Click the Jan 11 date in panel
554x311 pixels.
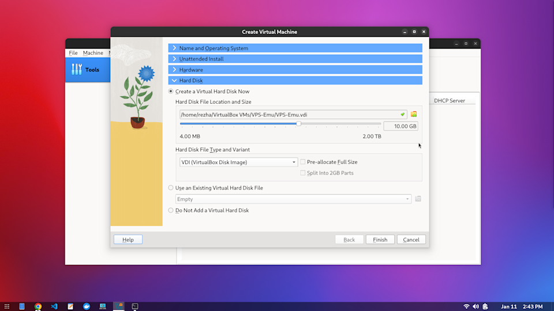pyautogui.click(x=509, y=306)
